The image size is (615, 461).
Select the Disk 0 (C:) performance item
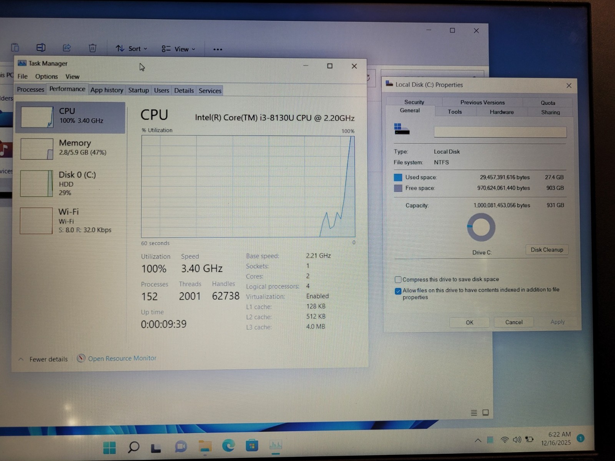point(71,183)
